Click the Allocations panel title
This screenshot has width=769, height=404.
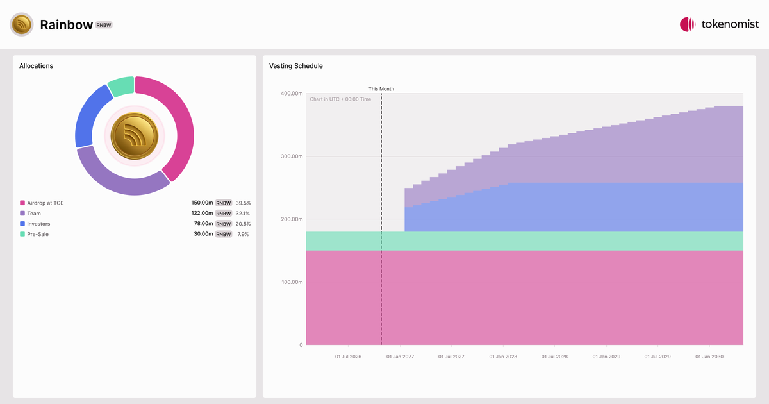point(37,66)
